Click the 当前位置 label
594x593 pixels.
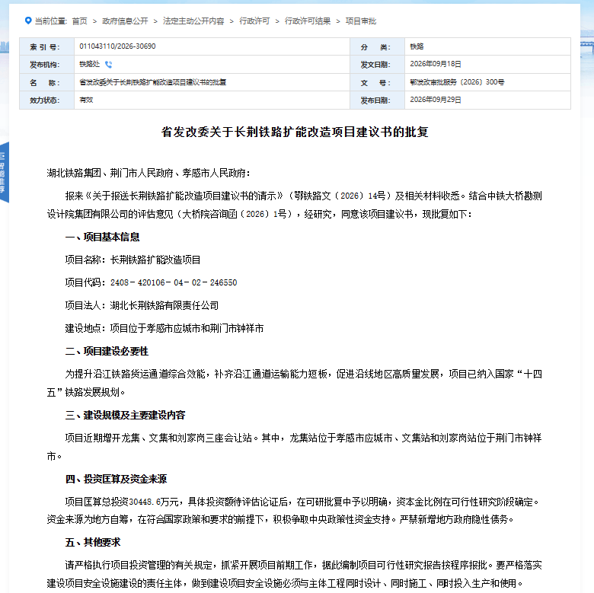point(51,21)
